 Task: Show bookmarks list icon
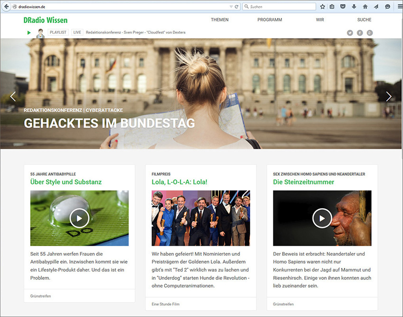coord(332,7)
